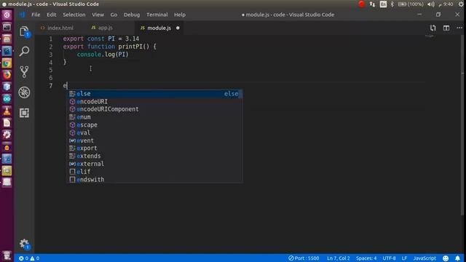466x262 pixels.
Task: Change language mode JavaScript
Action: pyautogui.click(x=424, y=258)
